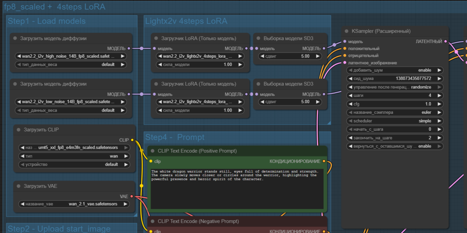467x233 pixels.
Task: Toggle the добавить_шум enable setting
Action: [395, 70]
